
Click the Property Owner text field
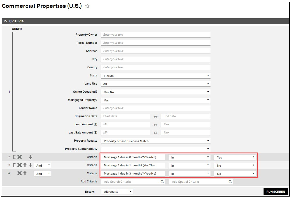pos(155,35)
